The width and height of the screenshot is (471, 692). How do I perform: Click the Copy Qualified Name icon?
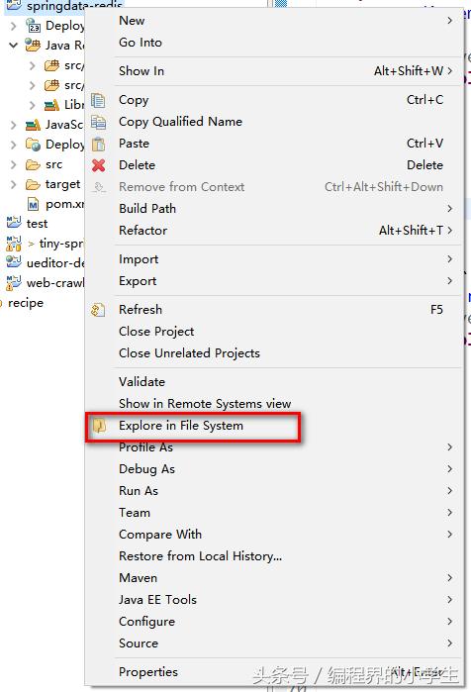[98, 122]
